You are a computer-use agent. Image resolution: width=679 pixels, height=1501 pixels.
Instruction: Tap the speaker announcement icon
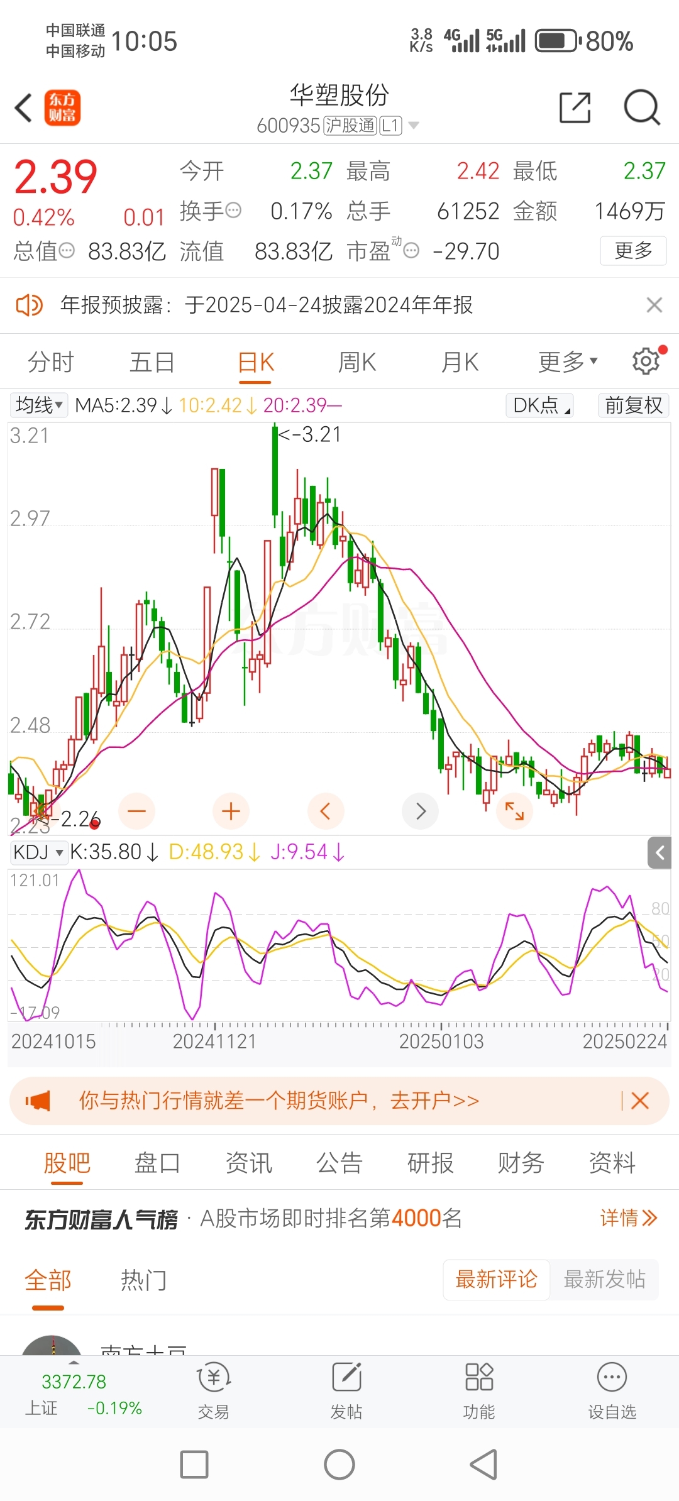click(29, 305)
